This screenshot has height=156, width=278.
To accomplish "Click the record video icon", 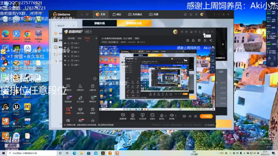I will (x=185, y=116).
